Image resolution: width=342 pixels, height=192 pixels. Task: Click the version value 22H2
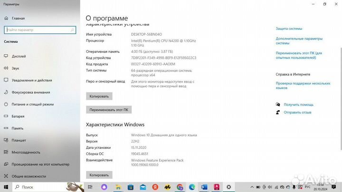click(135, 141)
